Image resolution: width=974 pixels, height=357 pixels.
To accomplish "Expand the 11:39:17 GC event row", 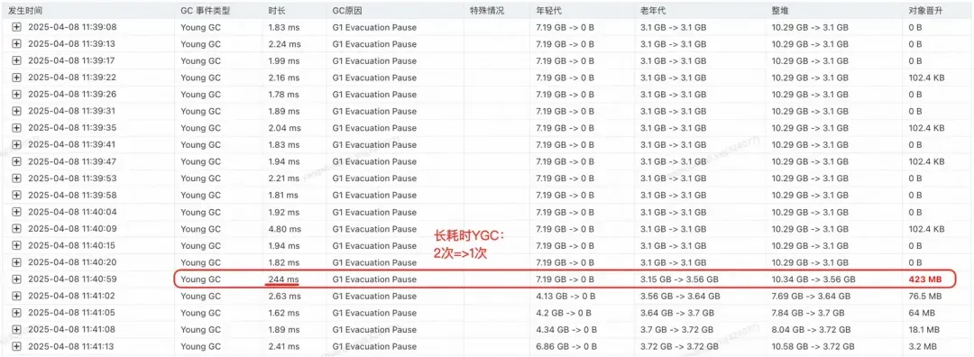I will pos(17,60).
